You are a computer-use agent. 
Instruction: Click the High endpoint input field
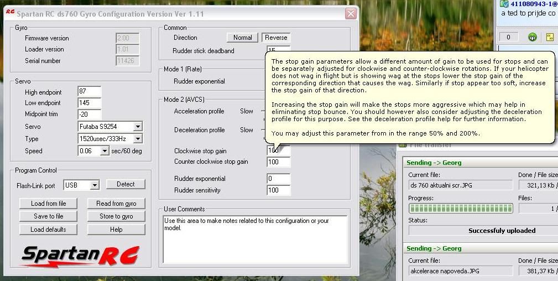pyautogui.click(x=89, y=92)
